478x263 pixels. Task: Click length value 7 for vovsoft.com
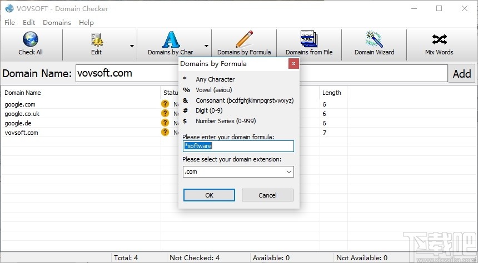point(325,133)
